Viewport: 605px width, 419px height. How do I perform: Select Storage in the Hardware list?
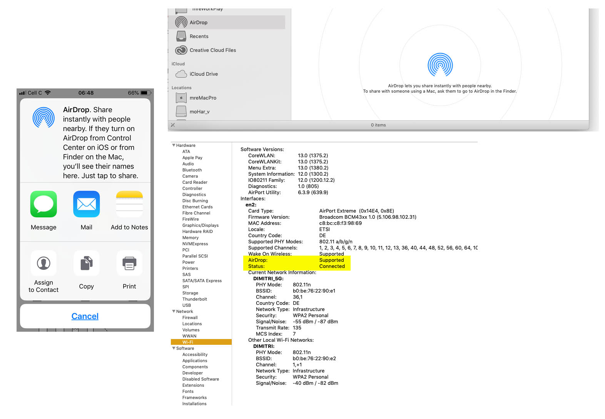coord(190,293)
